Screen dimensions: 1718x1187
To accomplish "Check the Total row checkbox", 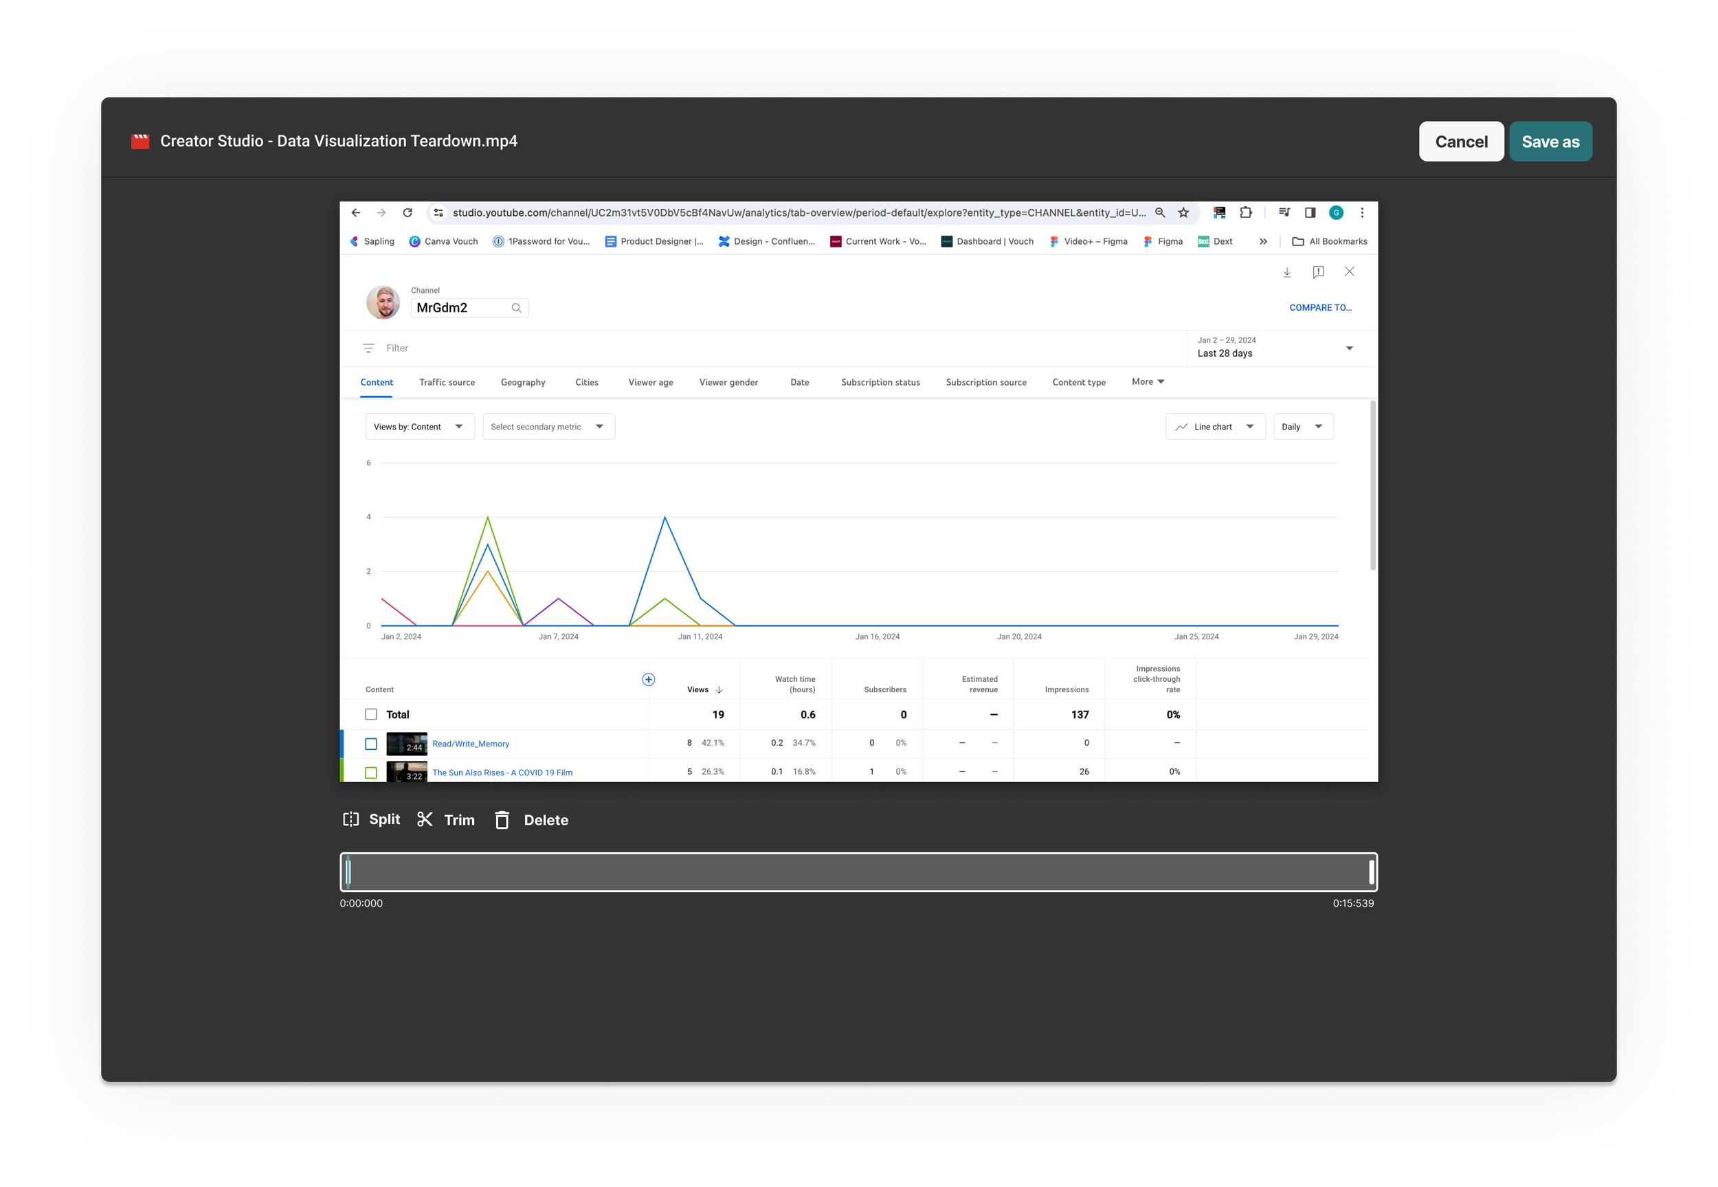I will [x=371, y=714].
